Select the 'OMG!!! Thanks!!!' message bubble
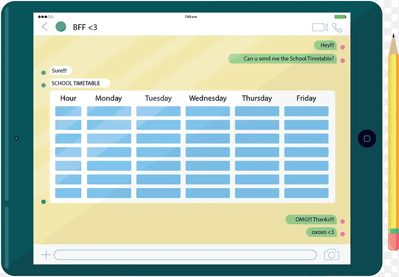Screen dimensions: 399x277 coord(311,220)
